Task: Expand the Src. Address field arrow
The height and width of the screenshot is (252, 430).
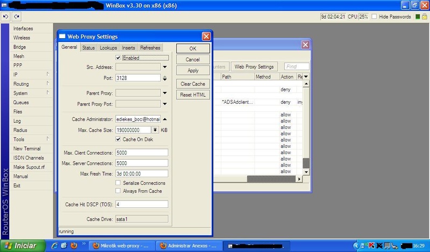Action: [165, 67]
